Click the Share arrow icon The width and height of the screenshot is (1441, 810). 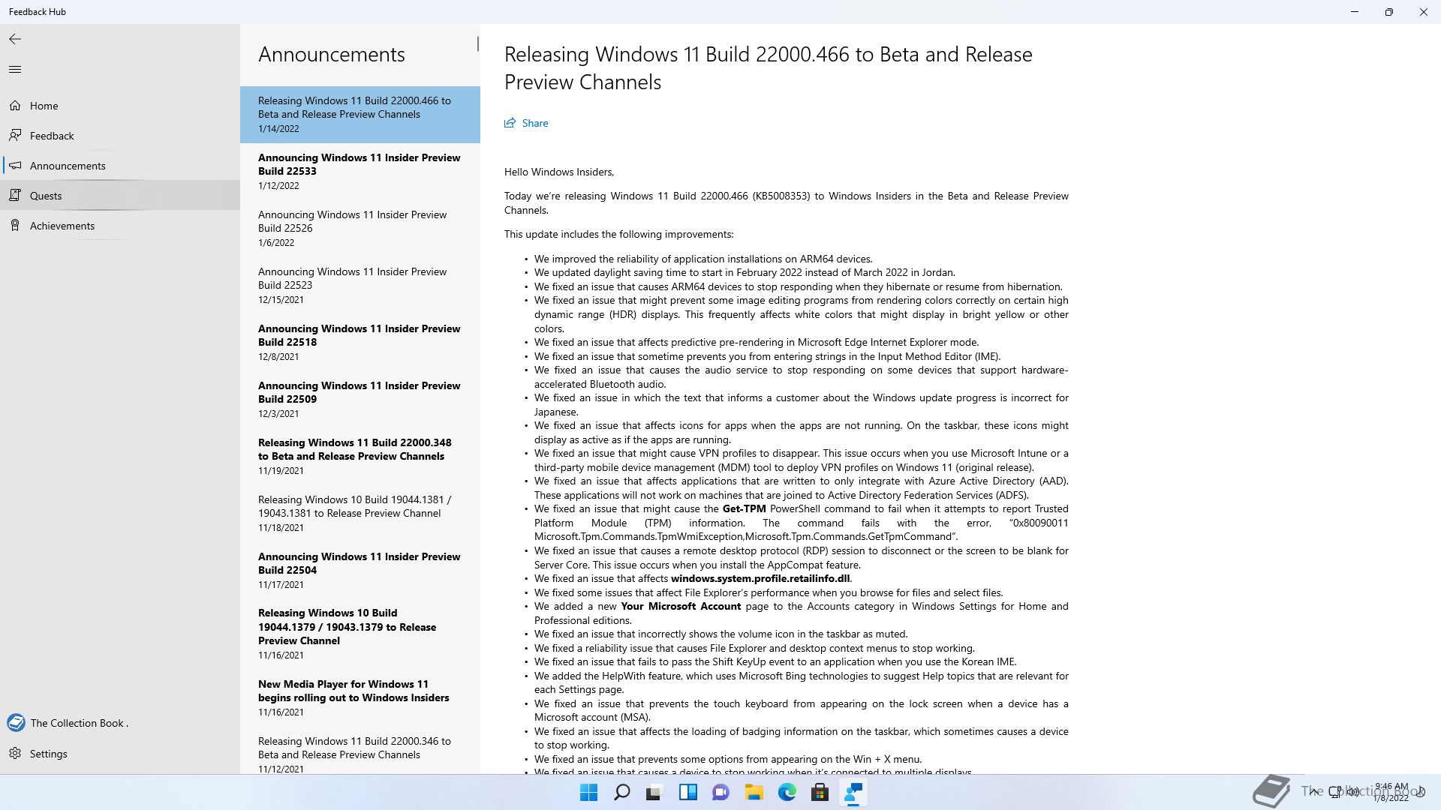click(510, 123)
